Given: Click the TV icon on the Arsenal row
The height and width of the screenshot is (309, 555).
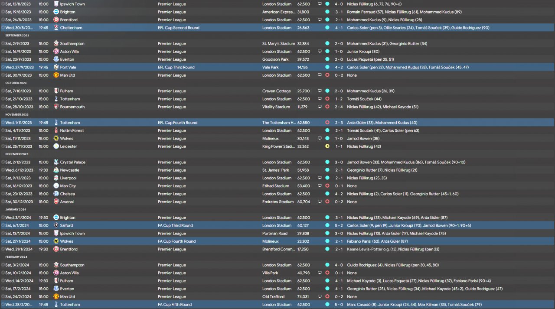Looking at the screenshot, I should click(320, 202).
